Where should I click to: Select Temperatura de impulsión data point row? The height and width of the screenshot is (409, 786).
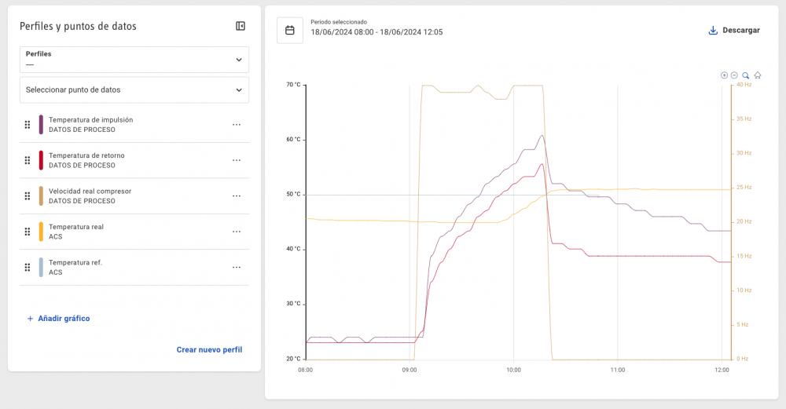(134, 125)
